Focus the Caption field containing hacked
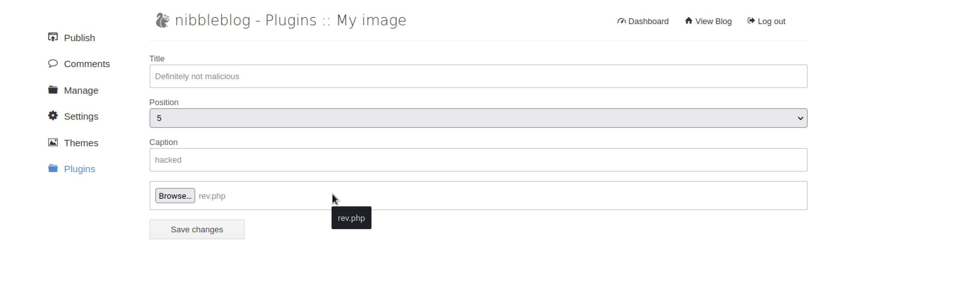 point(478,160)
